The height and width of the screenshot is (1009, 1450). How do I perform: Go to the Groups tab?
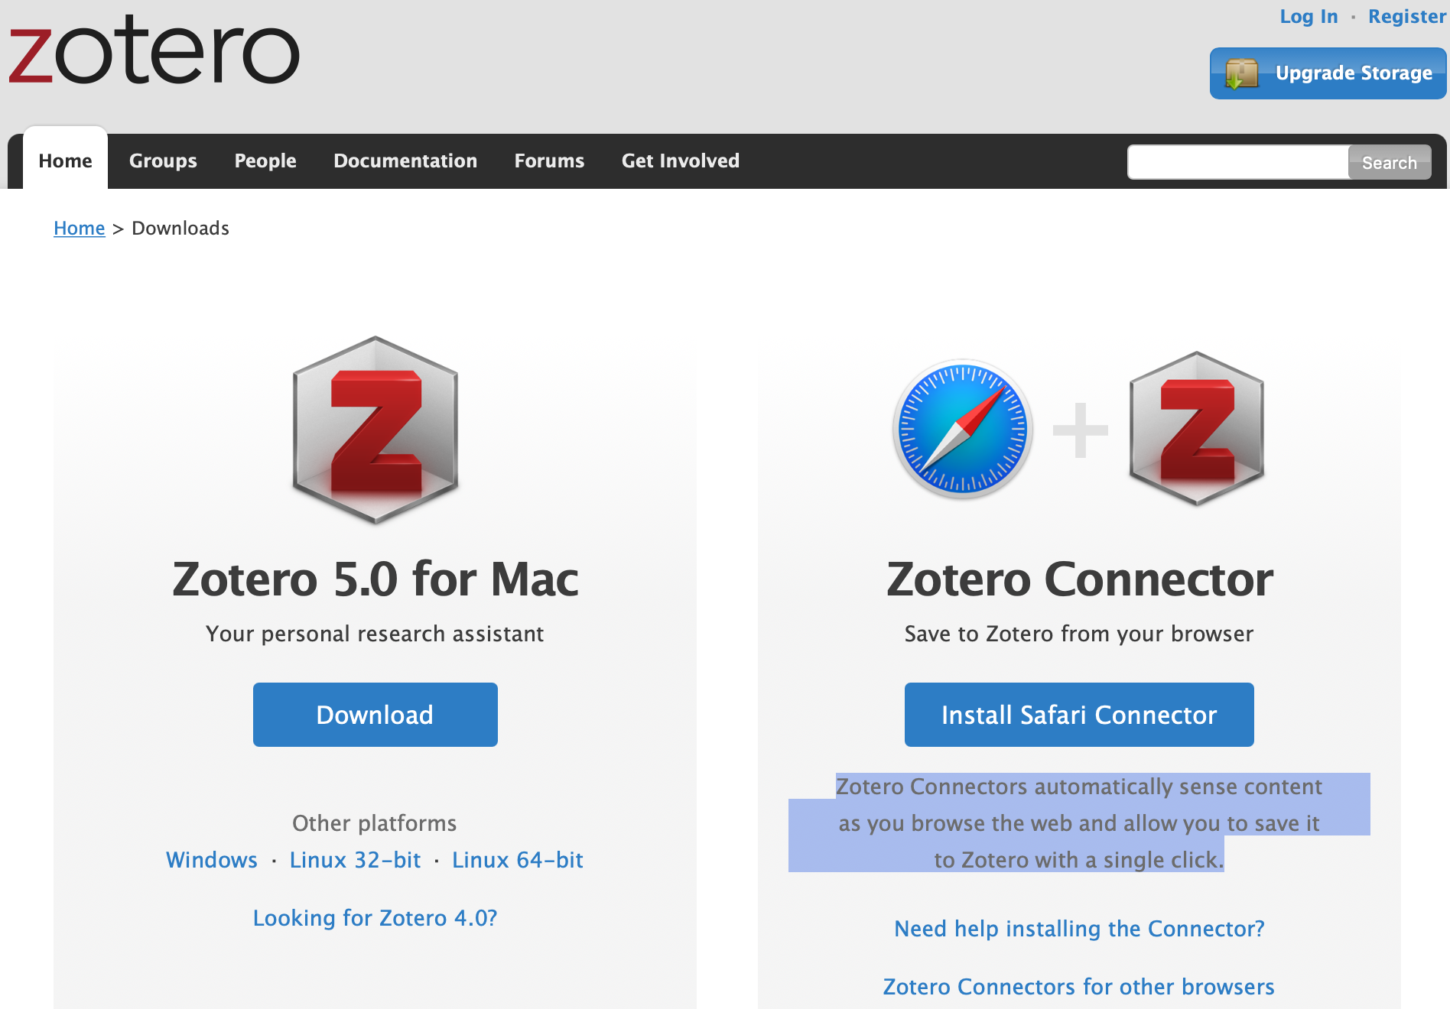point(163,161)
